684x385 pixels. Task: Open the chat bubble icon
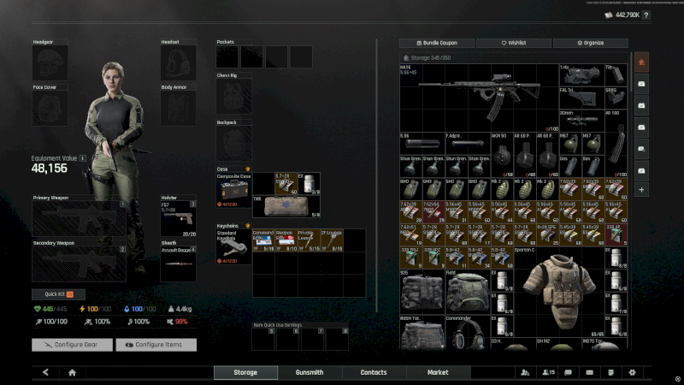tap(568, 372)
